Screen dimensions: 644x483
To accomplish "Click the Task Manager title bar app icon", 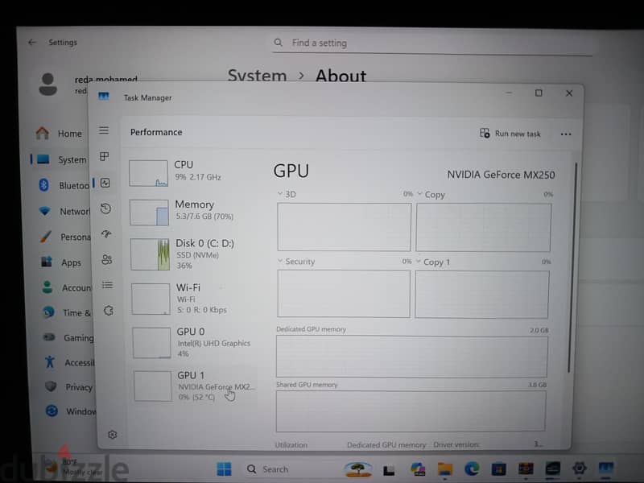I will [104, 97].
